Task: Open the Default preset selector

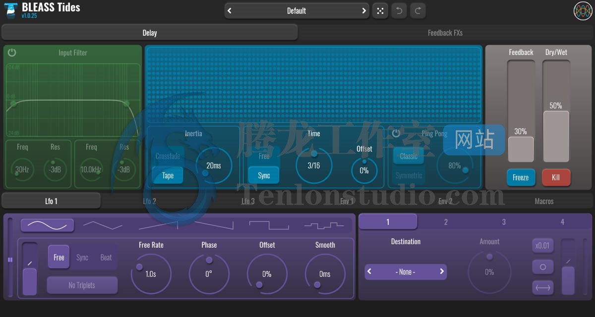Action: click(x=297, y=10)
